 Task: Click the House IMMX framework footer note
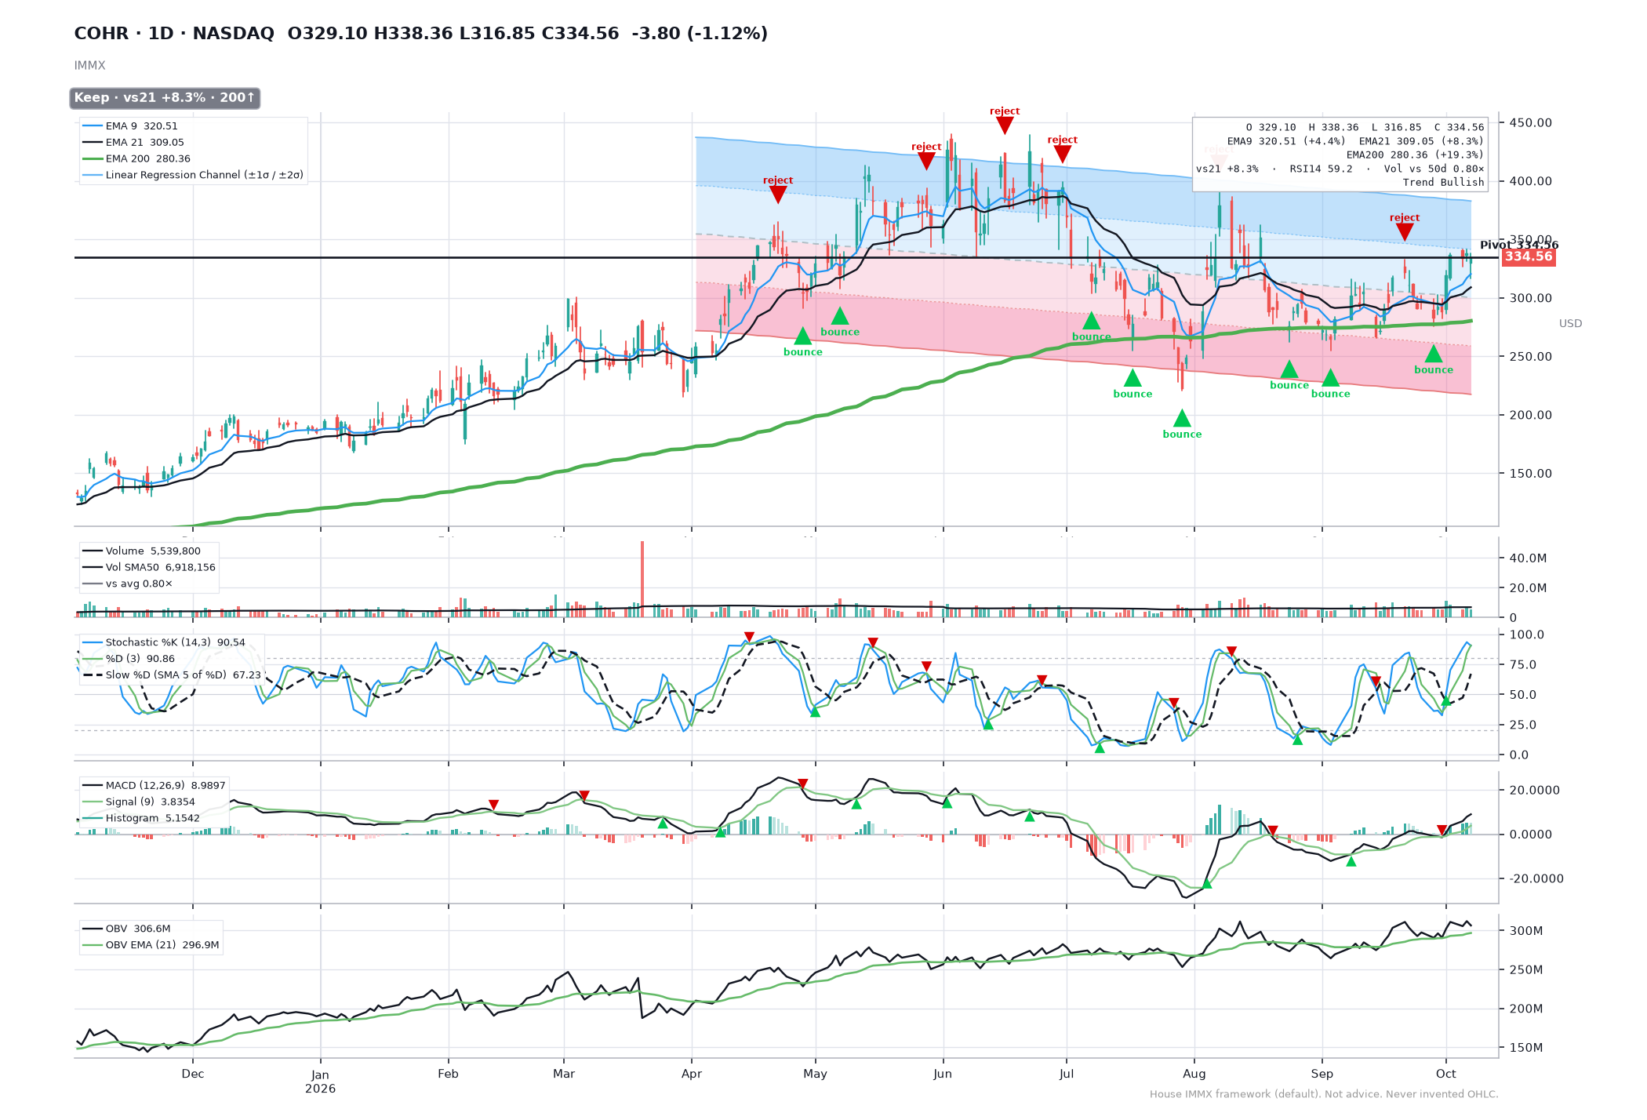[1324, 1094]
